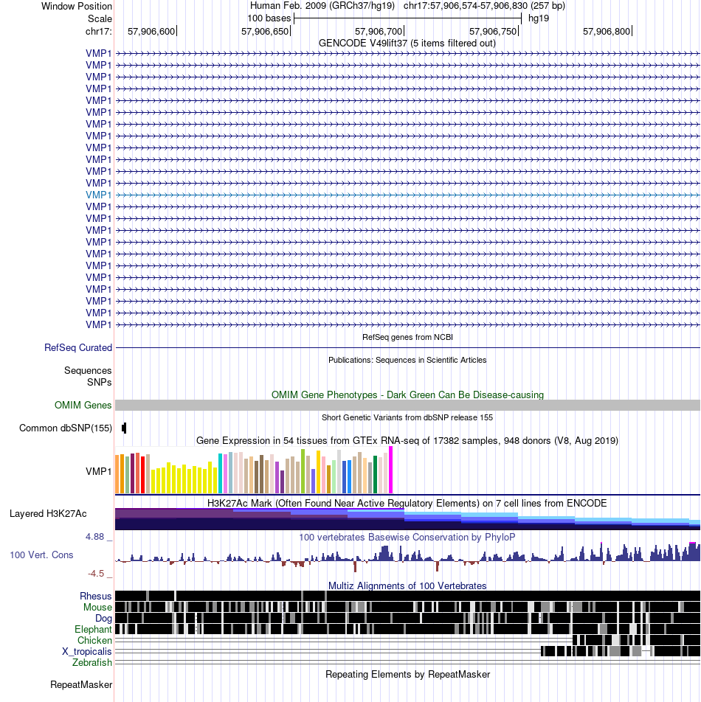
Task: Click the hg19 label next to scale bar
Action: [x=539, y=18]
